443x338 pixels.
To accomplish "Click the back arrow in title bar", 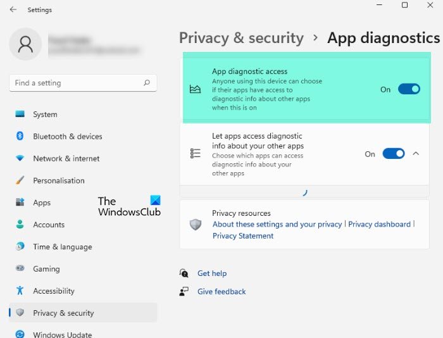I will point(13,10).
